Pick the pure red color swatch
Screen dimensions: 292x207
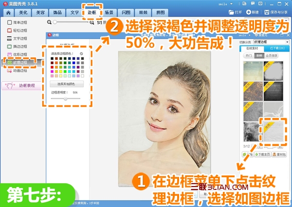[52, 67]
